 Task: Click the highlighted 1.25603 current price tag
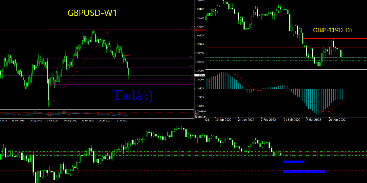[x=199, y=75]
